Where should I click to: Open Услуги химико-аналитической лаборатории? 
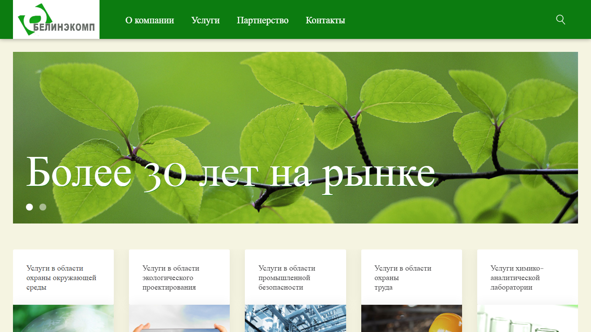point(517,278)
